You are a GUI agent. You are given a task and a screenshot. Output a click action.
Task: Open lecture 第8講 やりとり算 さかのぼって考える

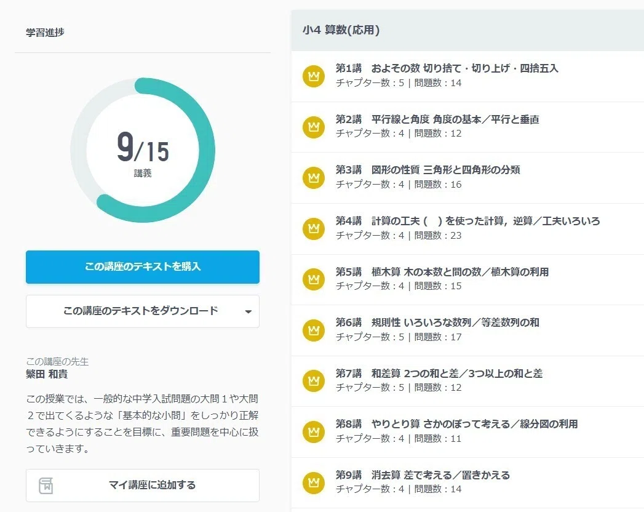467,432
